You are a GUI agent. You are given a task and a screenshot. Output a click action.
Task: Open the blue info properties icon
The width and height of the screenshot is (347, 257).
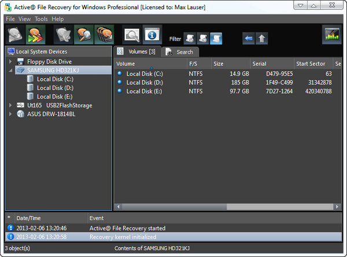[x=153, y=36]
